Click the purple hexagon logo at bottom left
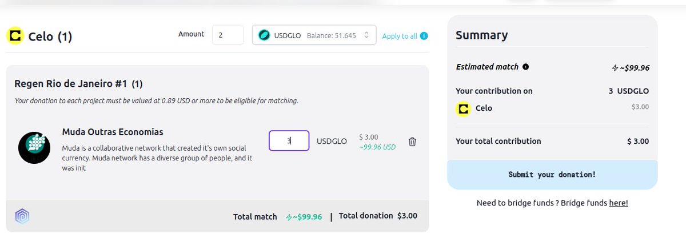The height and width of the screenshot is (246, 686). point(22,216)
